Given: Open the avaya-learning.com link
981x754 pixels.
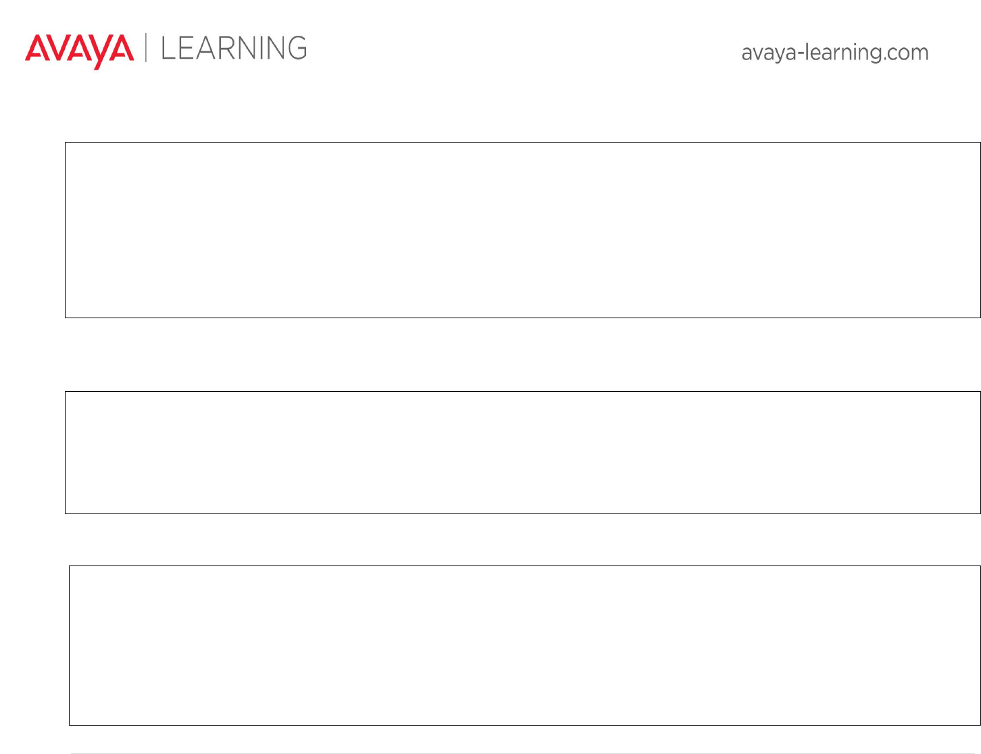Looking at the screenshot, I should 834,53.
